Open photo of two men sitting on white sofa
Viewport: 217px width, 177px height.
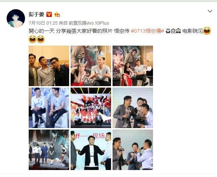coord(49,108)
